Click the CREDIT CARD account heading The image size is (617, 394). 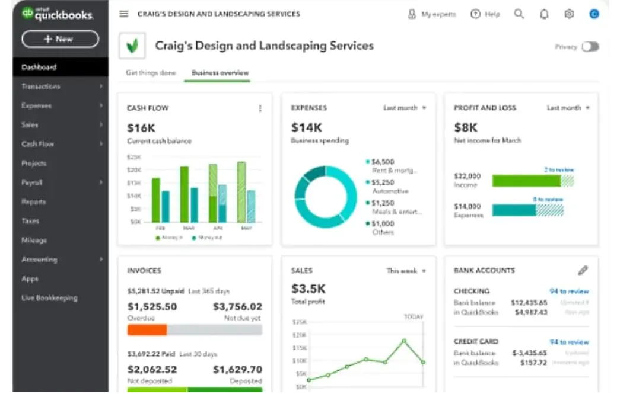476,342
